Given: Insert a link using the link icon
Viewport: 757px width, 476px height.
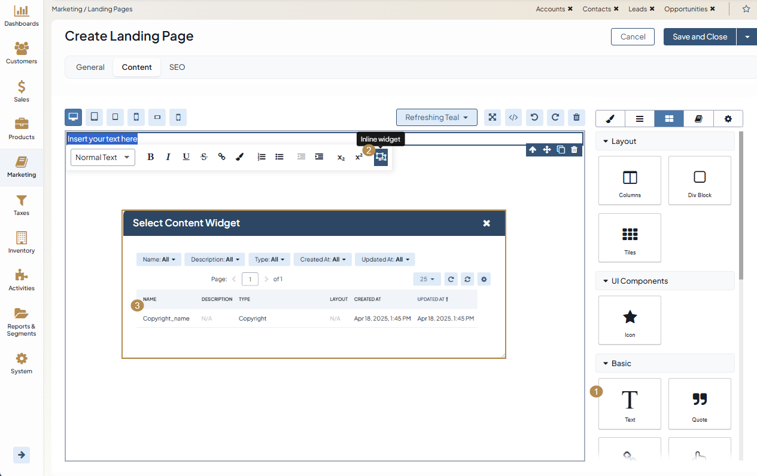Looking at the screenshot, I should (x=221, y=157).
